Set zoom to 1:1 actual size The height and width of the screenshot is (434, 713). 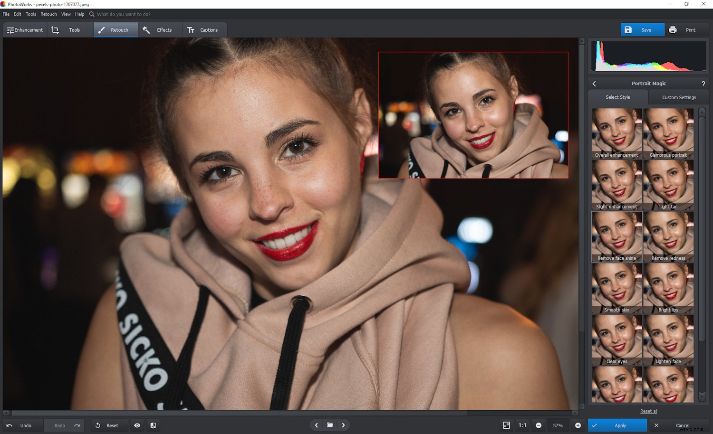[x=522, y=425]
